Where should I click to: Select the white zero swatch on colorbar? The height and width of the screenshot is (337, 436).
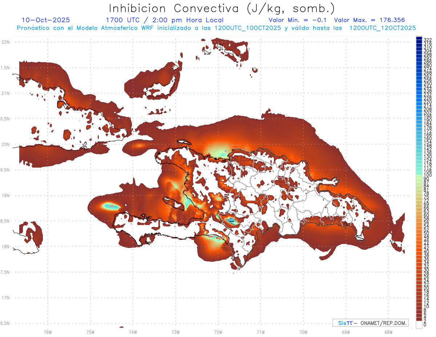(x=419, y=325)
